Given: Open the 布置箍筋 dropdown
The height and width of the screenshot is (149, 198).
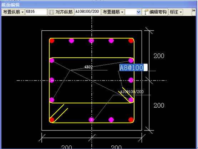Looking at the screenshot, I should click(x=113, y=12).
